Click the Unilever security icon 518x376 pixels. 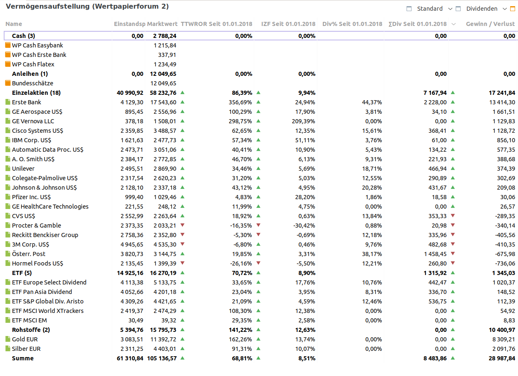pyautogui.click(x=8, y=168)
